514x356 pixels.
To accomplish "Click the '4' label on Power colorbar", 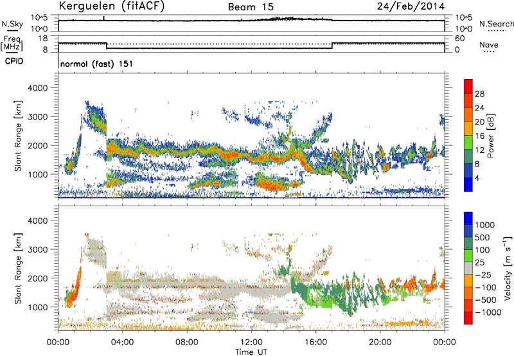I will pyautogui.click(x=477, y=178).
